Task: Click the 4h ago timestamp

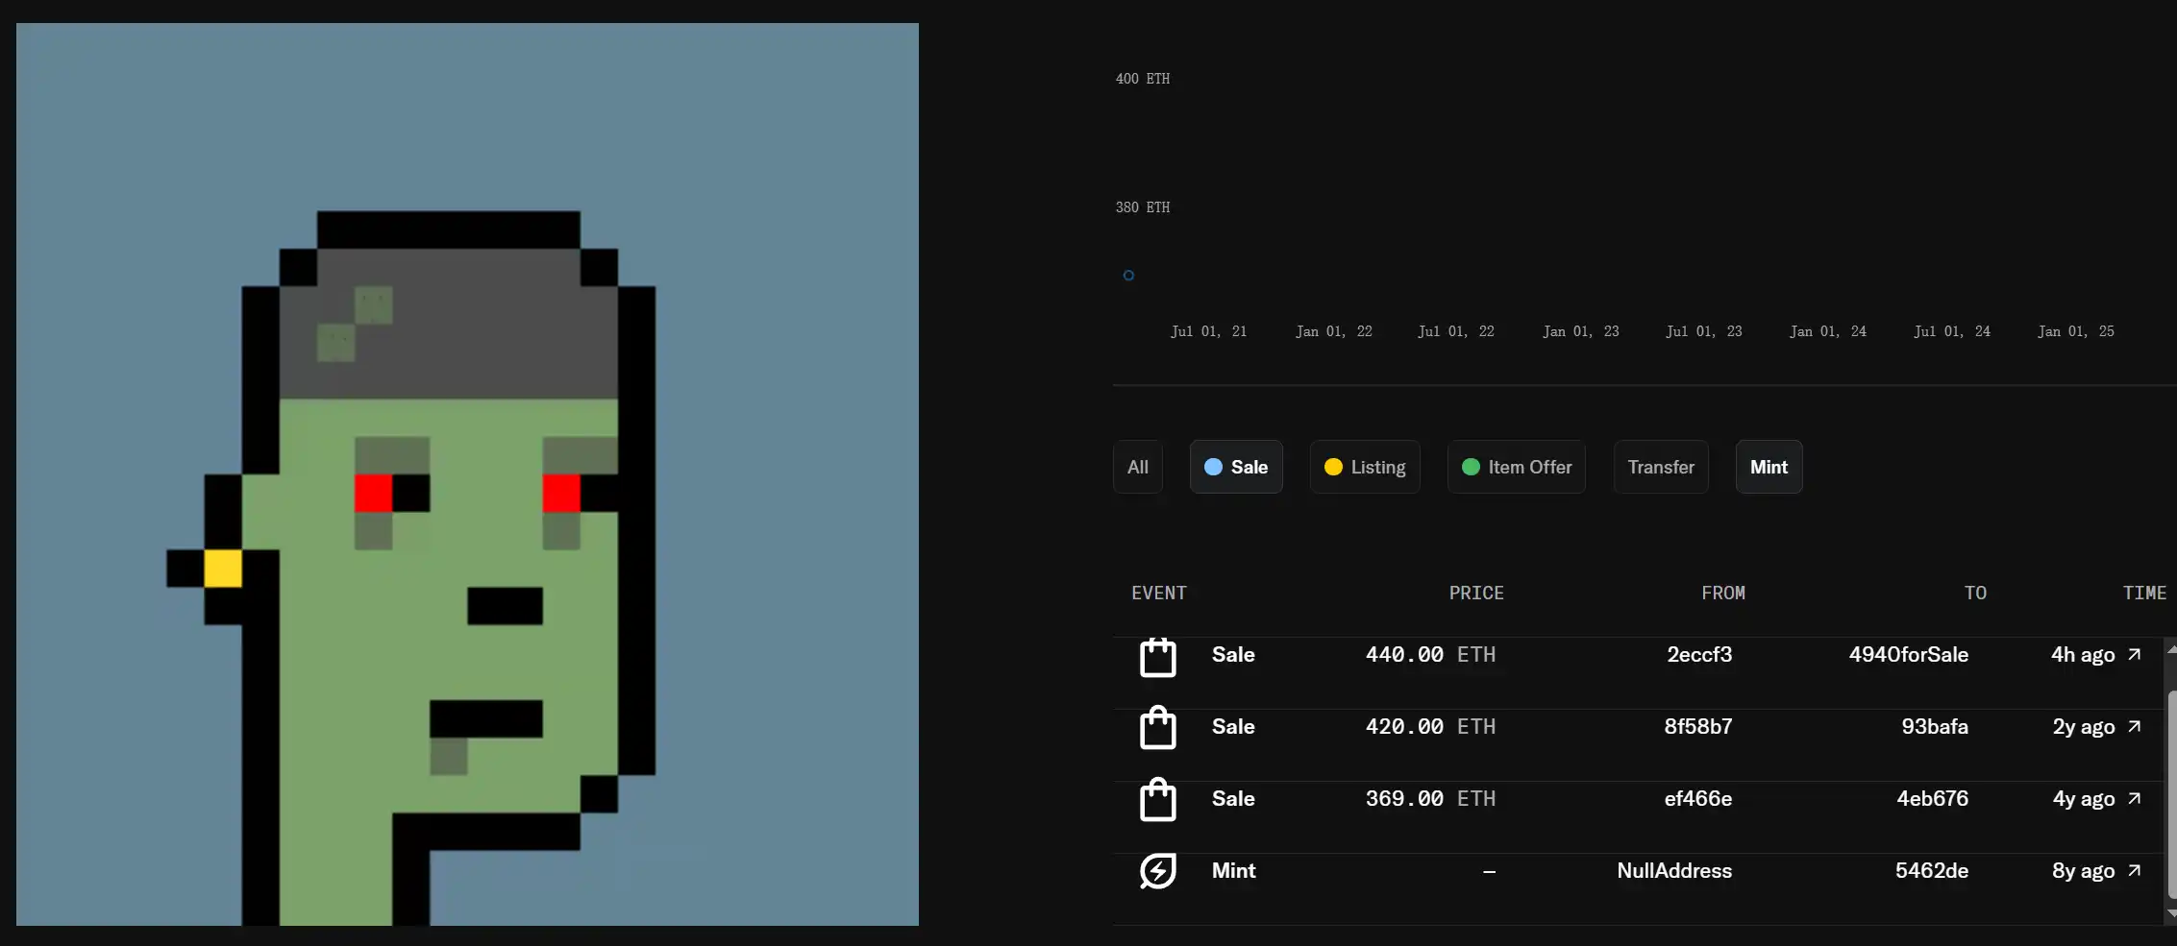Action: pos(2083,655)
